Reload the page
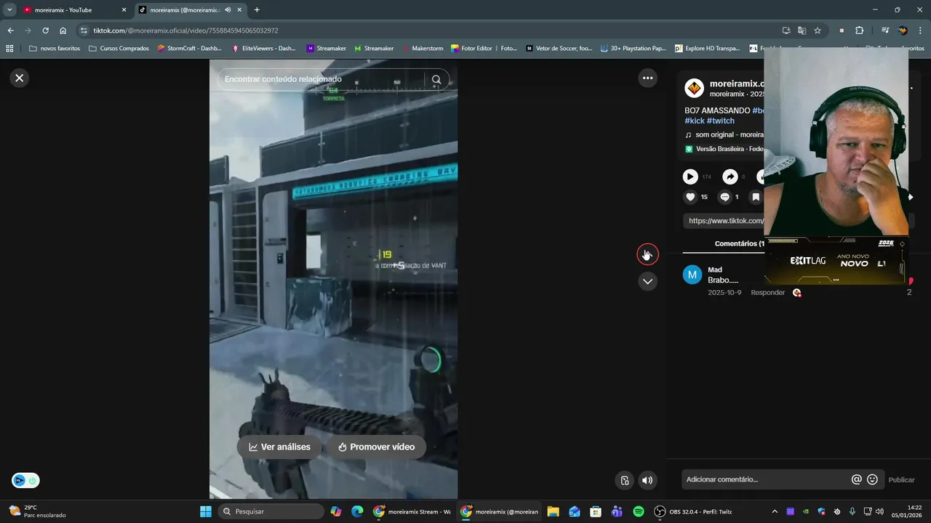 pyautogui.click(x=45, y=31)
